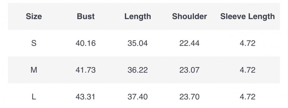Select the M size row label
The height and width of the screenshot is (108, 288).
coord(34,70)
